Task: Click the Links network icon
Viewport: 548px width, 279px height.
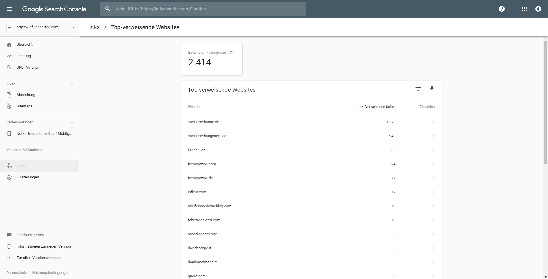Action: click(9, 166)
